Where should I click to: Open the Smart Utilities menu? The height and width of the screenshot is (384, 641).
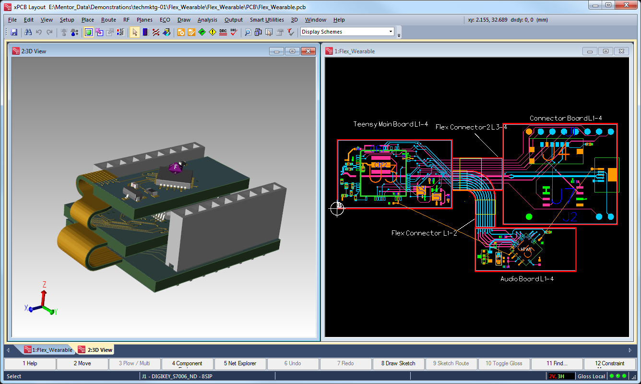[x=267, y=20]
